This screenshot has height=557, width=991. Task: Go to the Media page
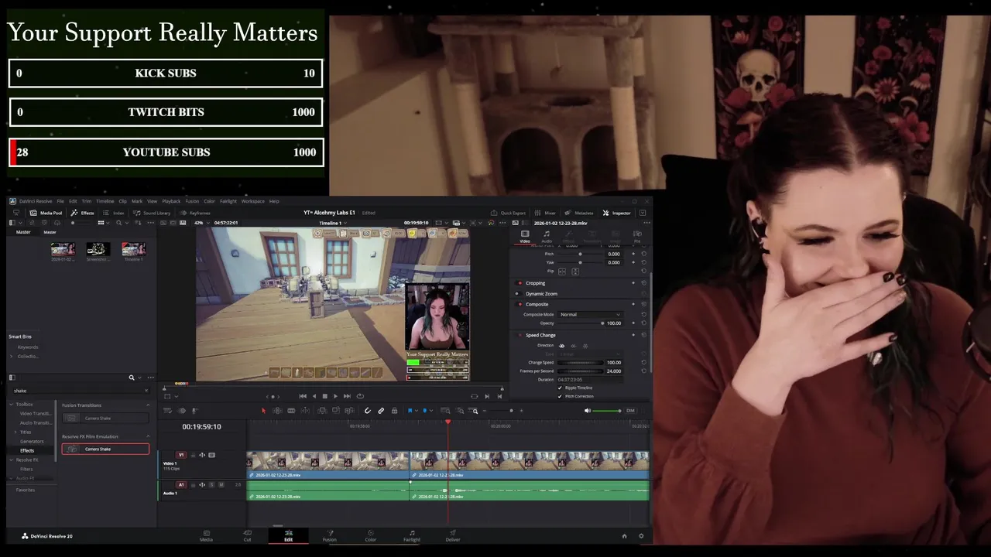pyautogui.click(x=206, y=535)
